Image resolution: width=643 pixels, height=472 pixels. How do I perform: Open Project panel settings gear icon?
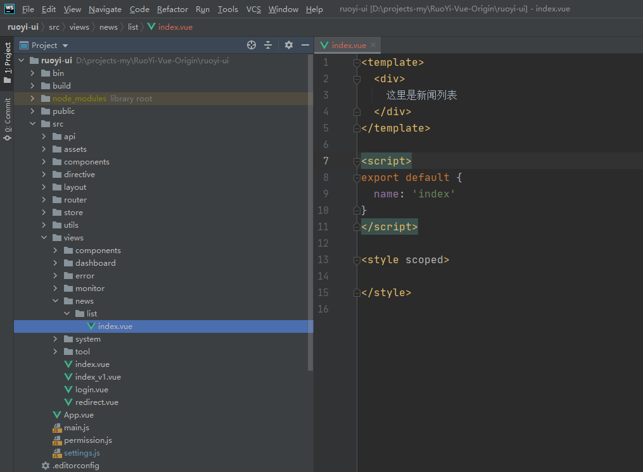[289, 45]
